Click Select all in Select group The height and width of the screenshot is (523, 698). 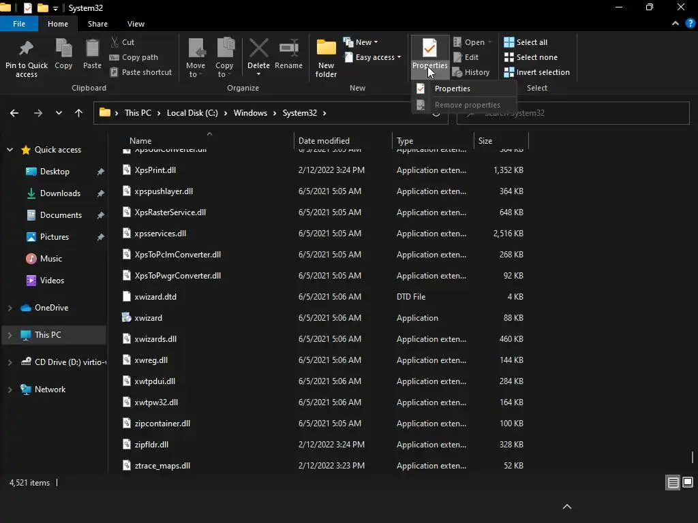pyautogui.click(x=526, y=42)
